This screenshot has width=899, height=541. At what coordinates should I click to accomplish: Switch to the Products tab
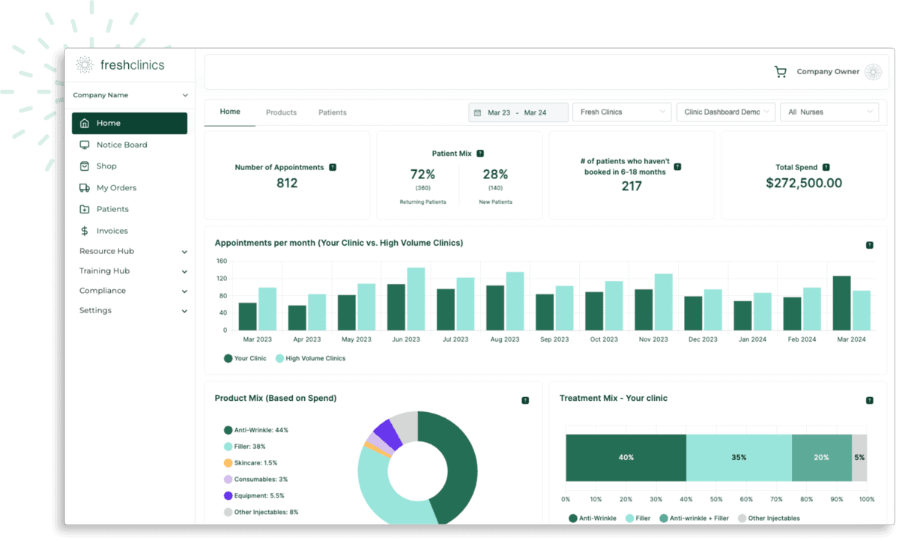point(281,112)
